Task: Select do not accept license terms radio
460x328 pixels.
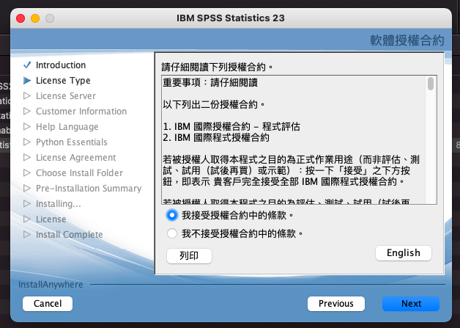Action: pyautogui.click(x=172, y=233)
